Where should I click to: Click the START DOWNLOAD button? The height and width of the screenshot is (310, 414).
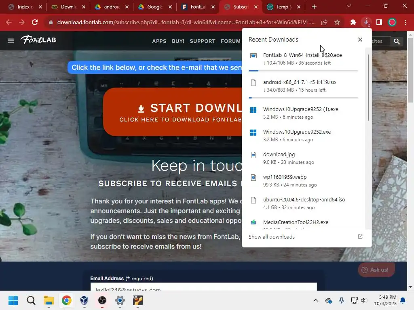(x=172, y=112)
